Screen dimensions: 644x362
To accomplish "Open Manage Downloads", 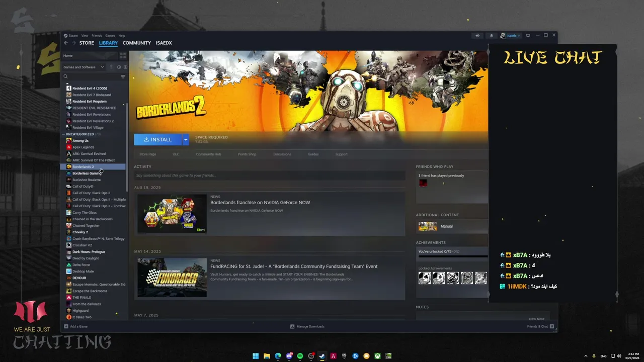I will [307, 326].
